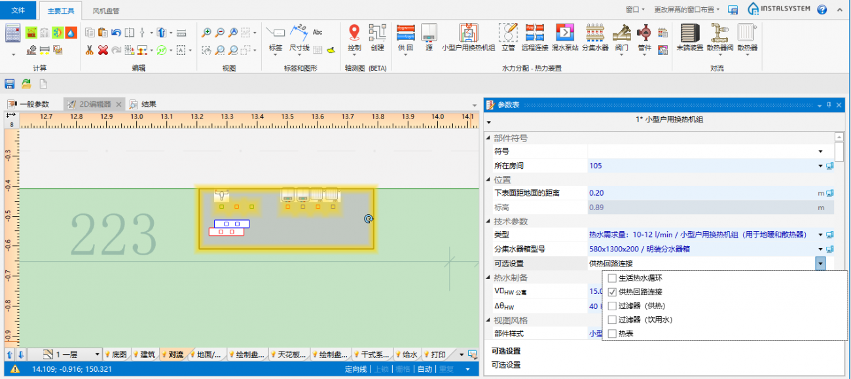
Task: Check the 生活热水循环 option
Action: pos(612,278)
